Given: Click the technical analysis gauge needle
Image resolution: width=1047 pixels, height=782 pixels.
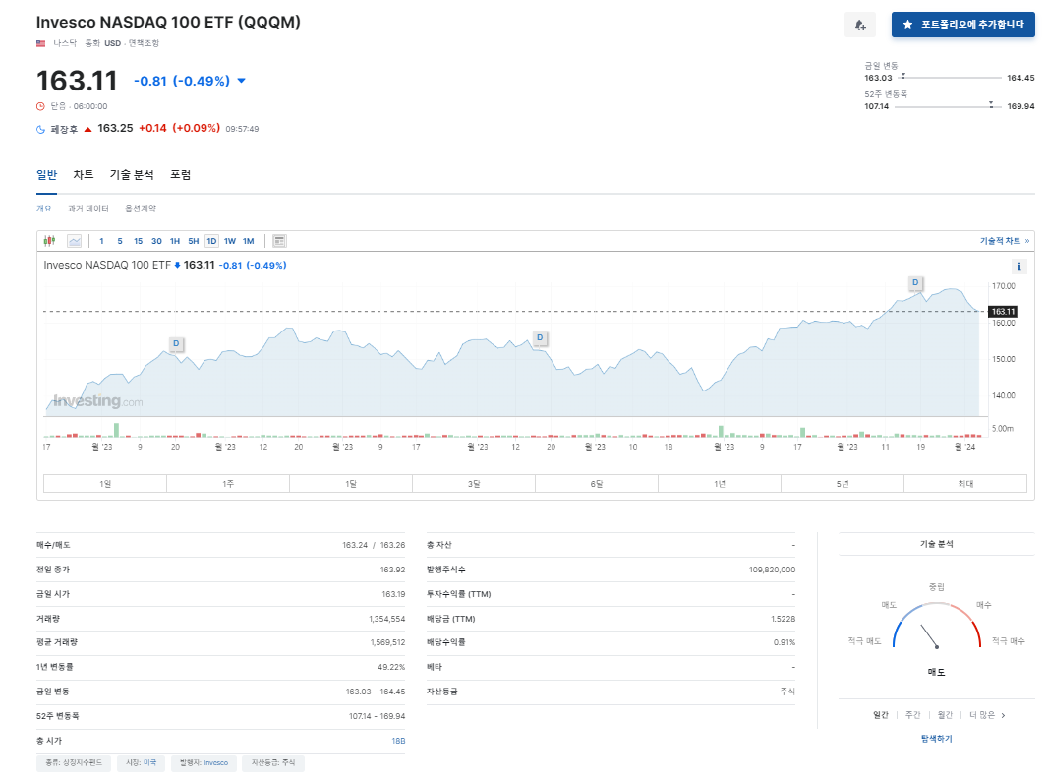Looking at the screenshot, I should (x=929, y=635).
